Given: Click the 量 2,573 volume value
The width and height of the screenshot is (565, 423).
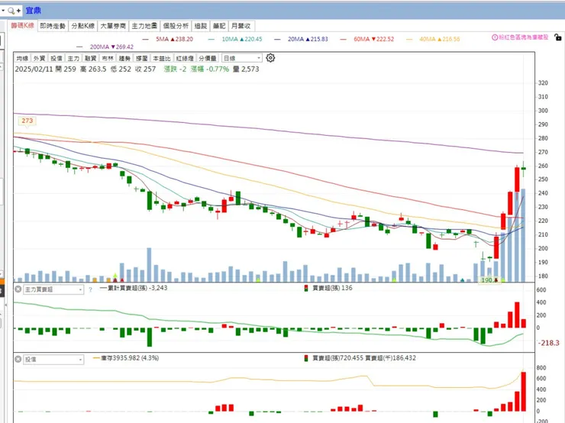Looking at the screenshot, I should pos(246,69).
